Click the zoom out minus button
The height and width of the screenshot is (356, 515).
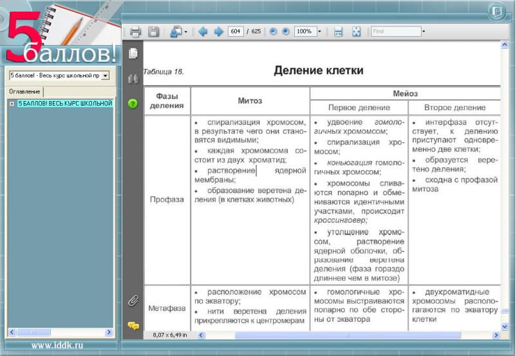274,32
